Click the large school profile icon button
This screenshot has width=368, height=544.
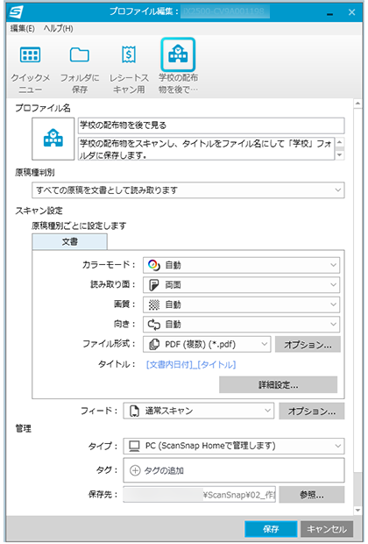(x=53, y=139)
